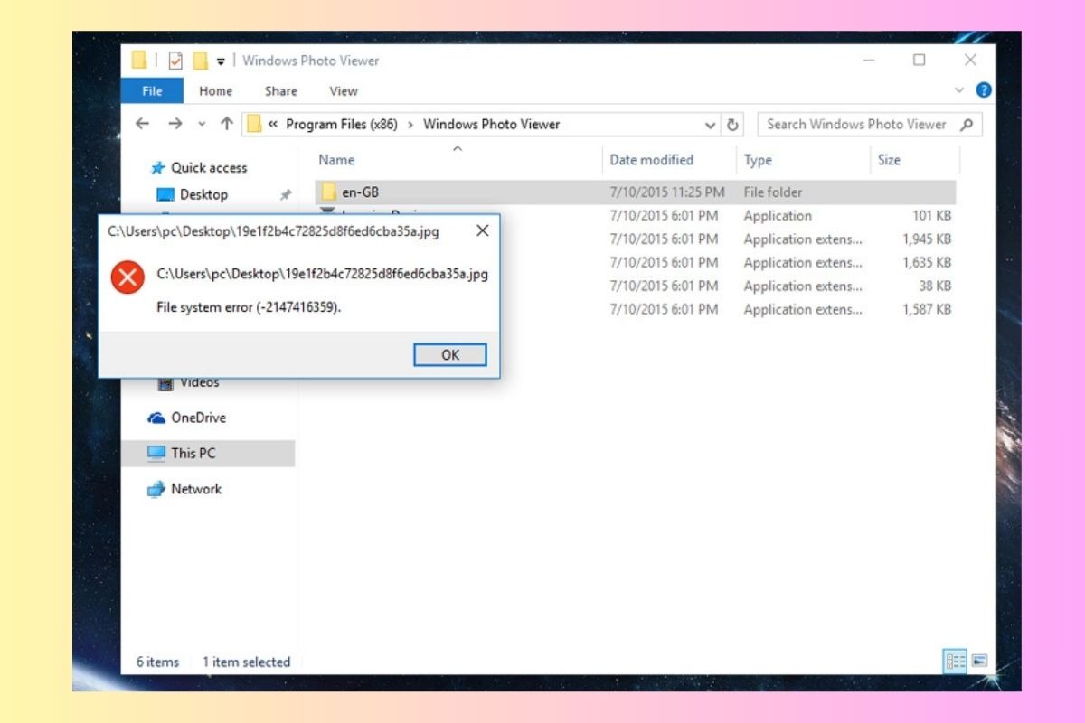
Task: Go forward with the forward arrow
Action: click(x=175, y=124)
